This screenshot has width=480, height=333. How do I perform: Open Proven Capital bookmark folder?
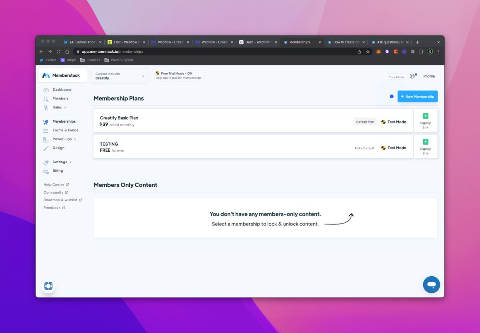point(118,60)
